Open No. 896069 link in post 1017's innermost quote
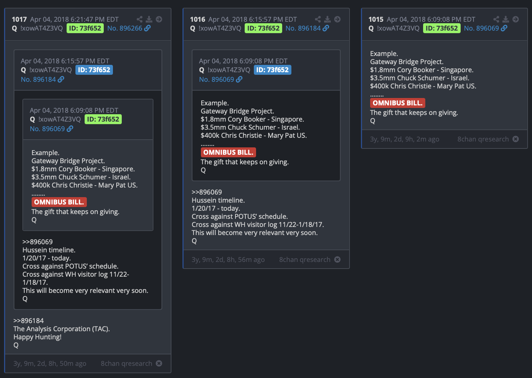Viewport: 532px width, 378px height. click(x=47, y=129)
